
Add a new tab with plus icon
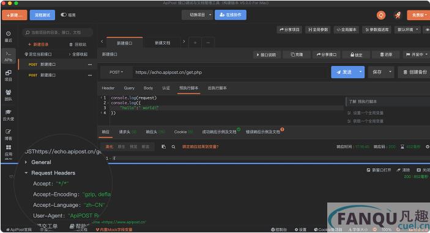[x=195, y=43]
